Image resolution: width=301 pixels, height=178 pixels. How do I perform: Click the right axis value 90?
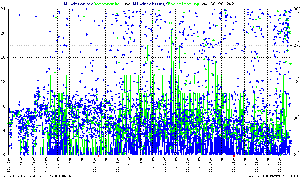point(296,118)
